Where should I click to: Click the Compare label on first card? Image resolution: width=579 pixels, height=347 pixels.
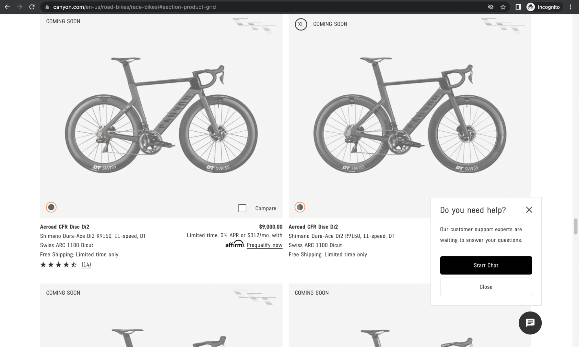(266, 208)
